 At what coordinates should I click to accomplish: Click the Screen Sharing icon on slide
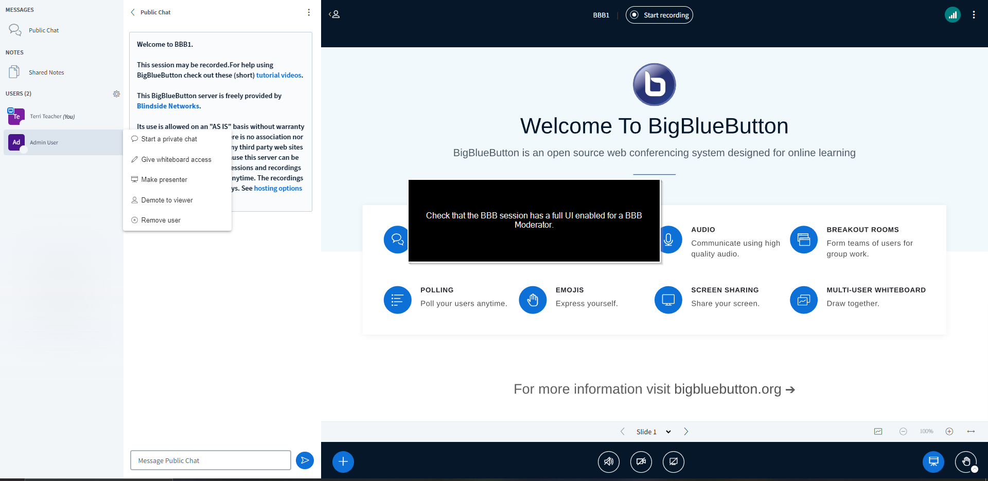point(668,300)
